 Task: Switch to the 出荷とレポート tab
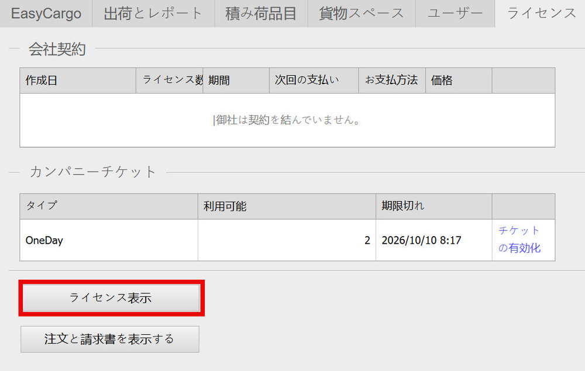pyautogui.click(x=153, y=13)
